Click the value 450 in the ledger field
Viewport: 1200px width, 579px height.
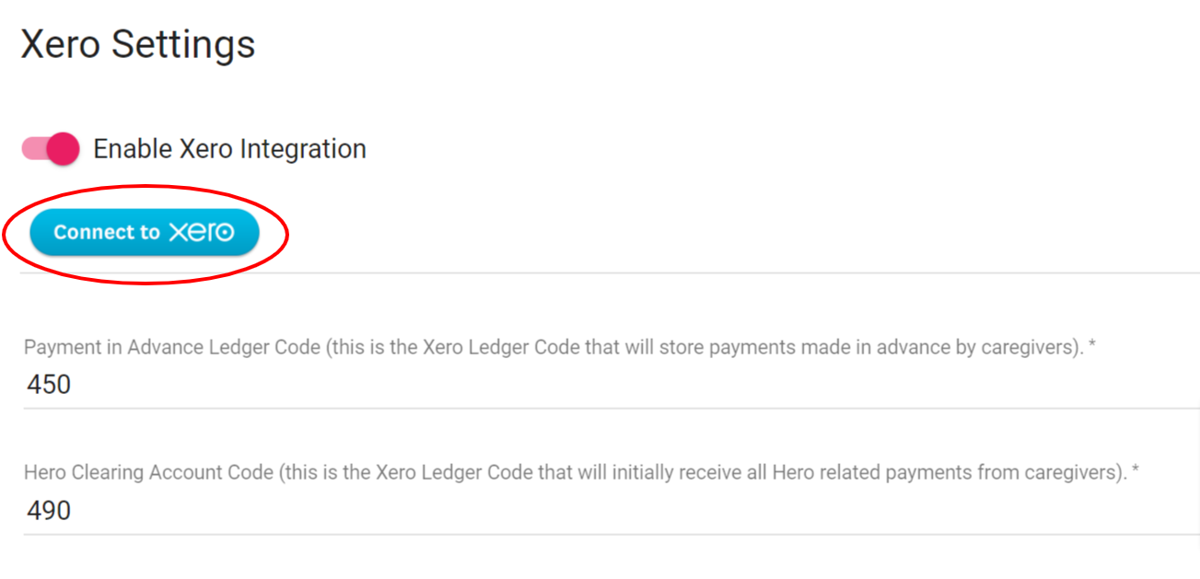coord(49,385)
